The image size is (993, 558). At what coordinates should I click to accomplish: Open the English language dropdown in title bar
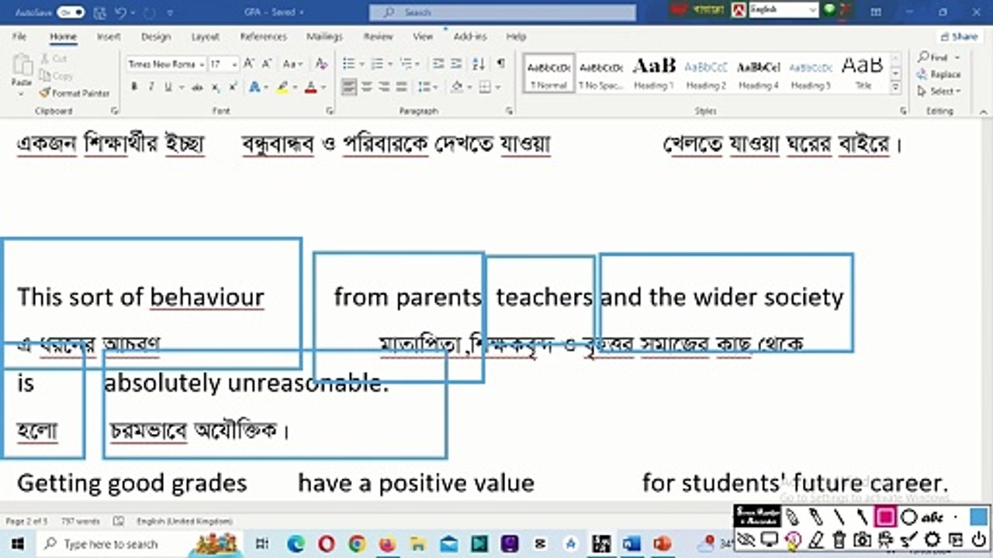(812, 10)
